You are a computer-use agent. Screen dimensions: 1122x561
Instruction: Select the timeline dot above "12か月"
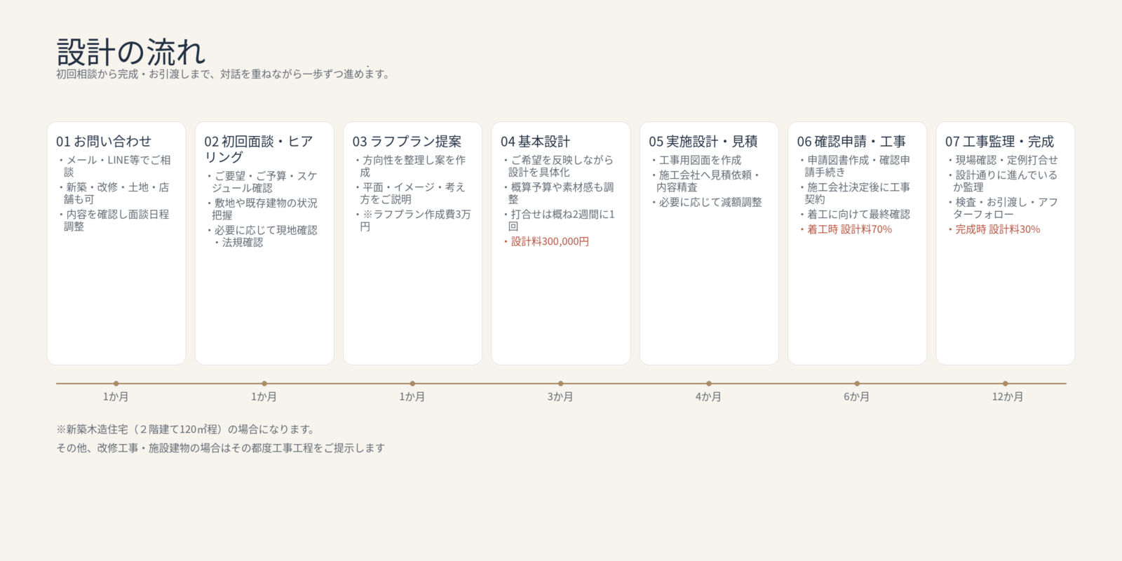pyautogui.click(x=1005, y=384)
